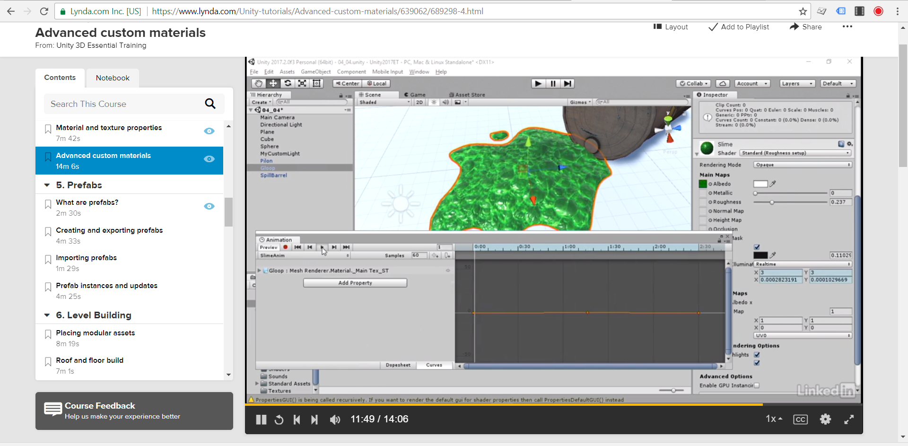Bookmark 'Roof and floor build' lesson

click(48, 362)
